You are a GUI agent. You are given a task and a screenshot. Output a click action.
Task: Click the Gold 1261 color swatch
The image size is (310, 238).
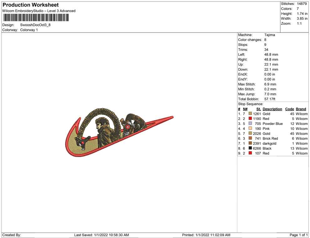click(250, 114)
